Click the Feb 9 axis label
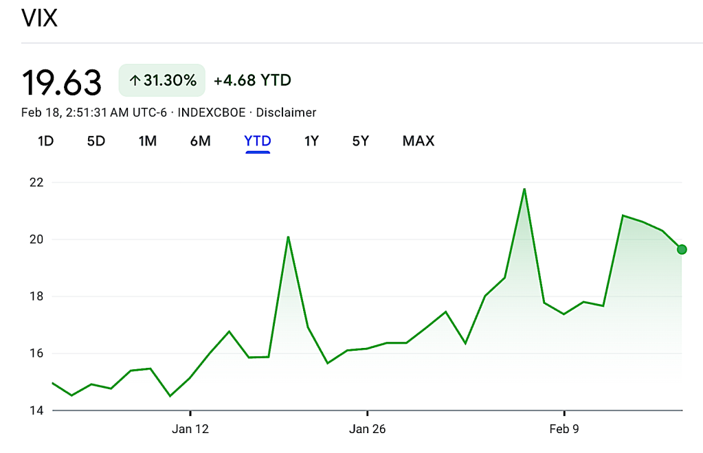Viewport: 703px width, 453px height. (563, 430)
